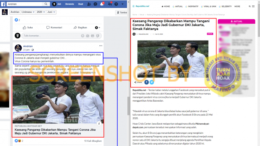This screenshot has height=146, width=260.
Task: Click the Facebook logo icon
Action: (x=3, y=4)
